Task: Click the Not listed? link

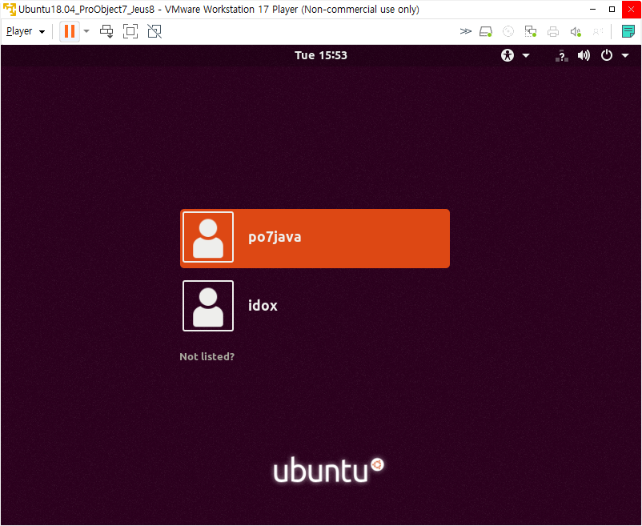Action: coord(207,356)
